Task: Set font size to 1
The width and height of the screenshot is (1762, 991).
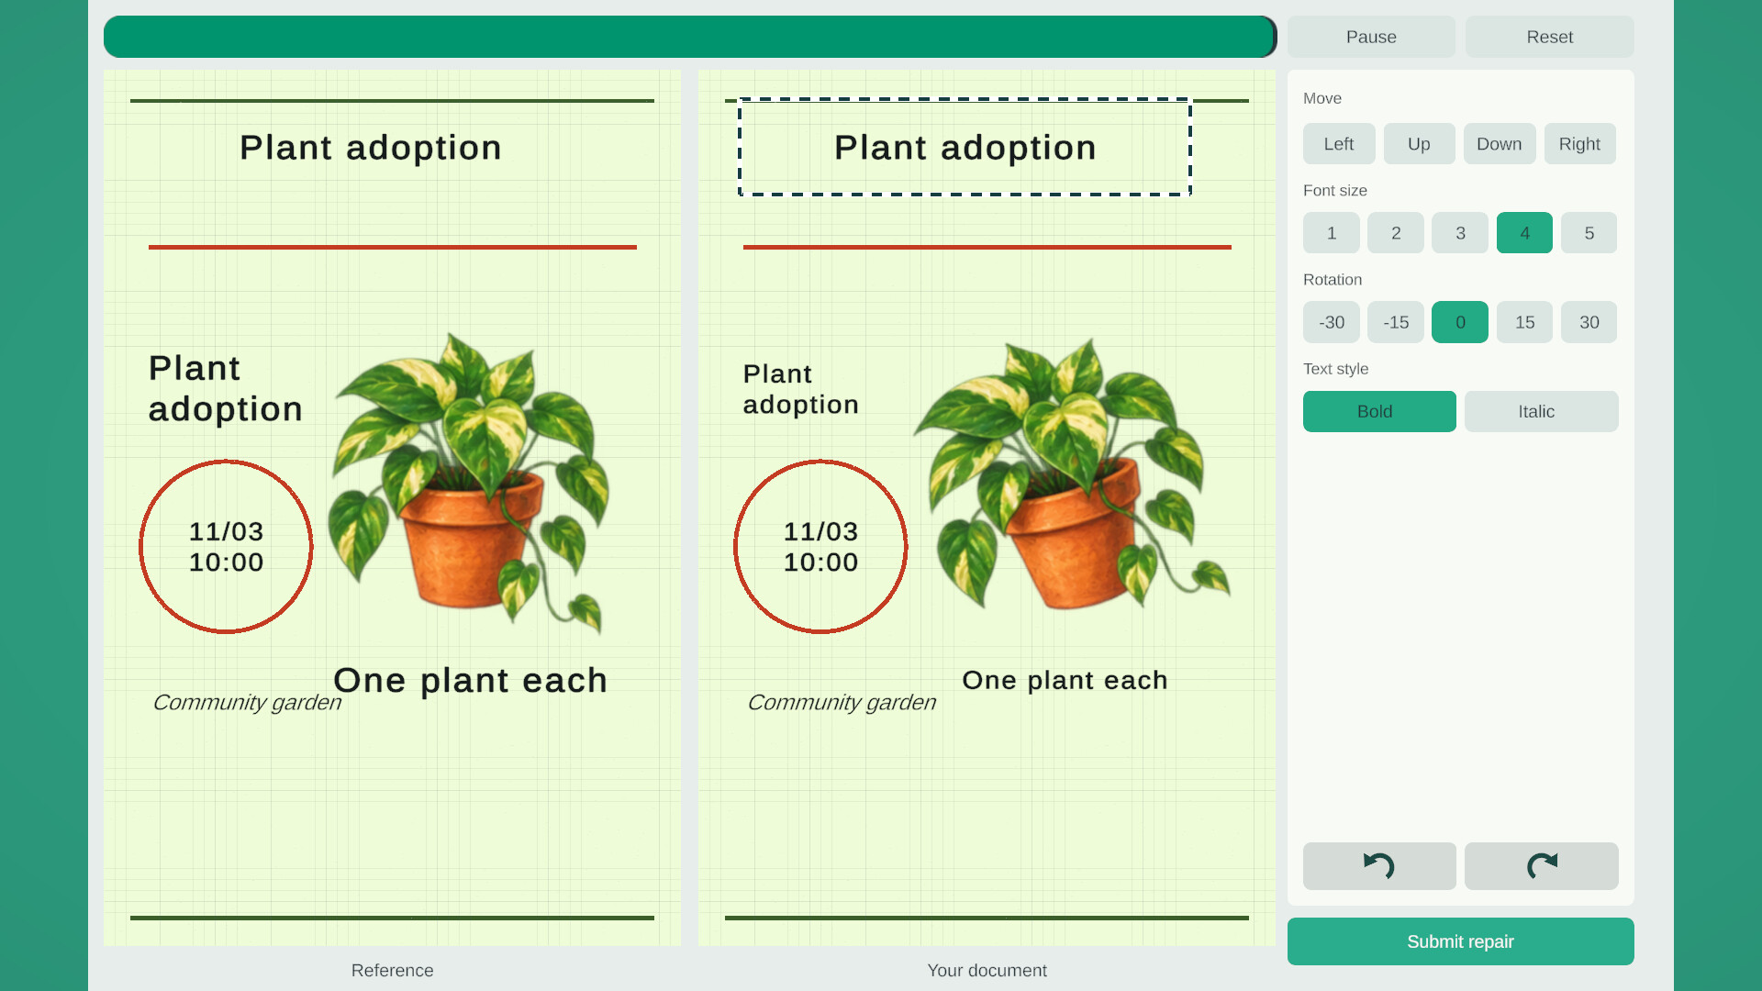Action: 1332,233
